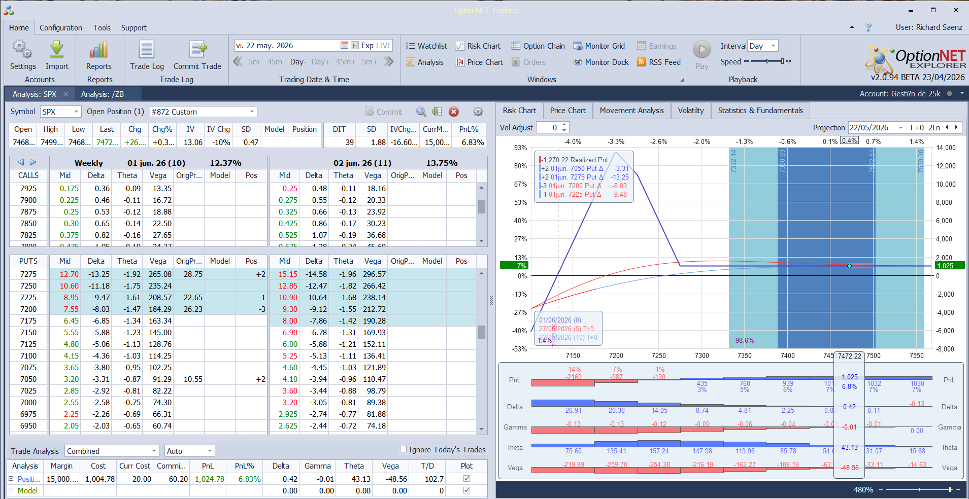Switch to the Analysis: /ZB tab
969x499 pixels.
(103, 94)
